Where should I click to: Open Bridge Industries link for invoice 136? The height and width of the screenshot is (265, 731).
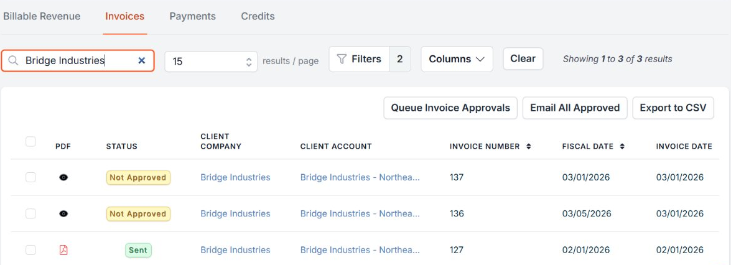point(235,213)
